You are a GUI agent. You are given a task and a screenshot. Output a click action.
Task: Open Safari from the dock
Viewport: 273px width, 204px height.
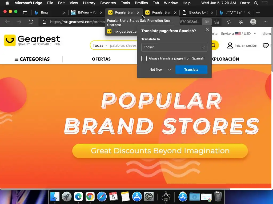tap(102, 197)
